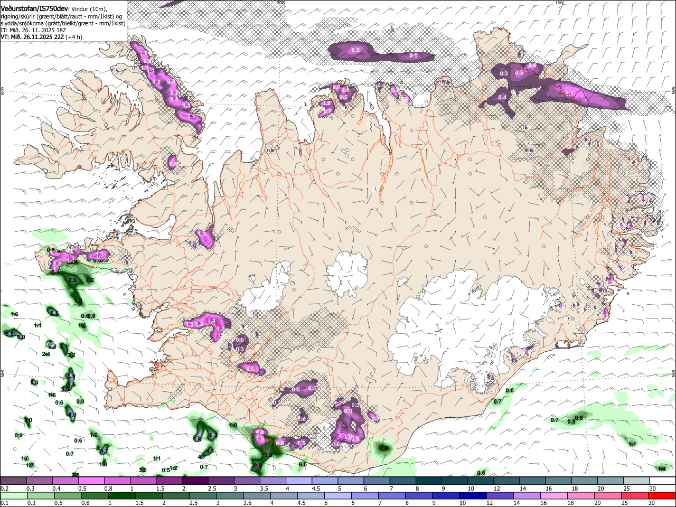676x507 pixels.
Task: Click the 6.5 value in western green showers
Action: point(54,313)
